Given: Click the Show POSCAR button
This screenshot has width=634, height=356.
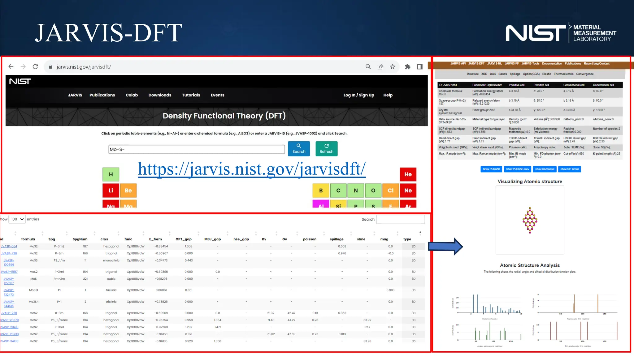Looking at the screenshot, I should tap(491, 169).
